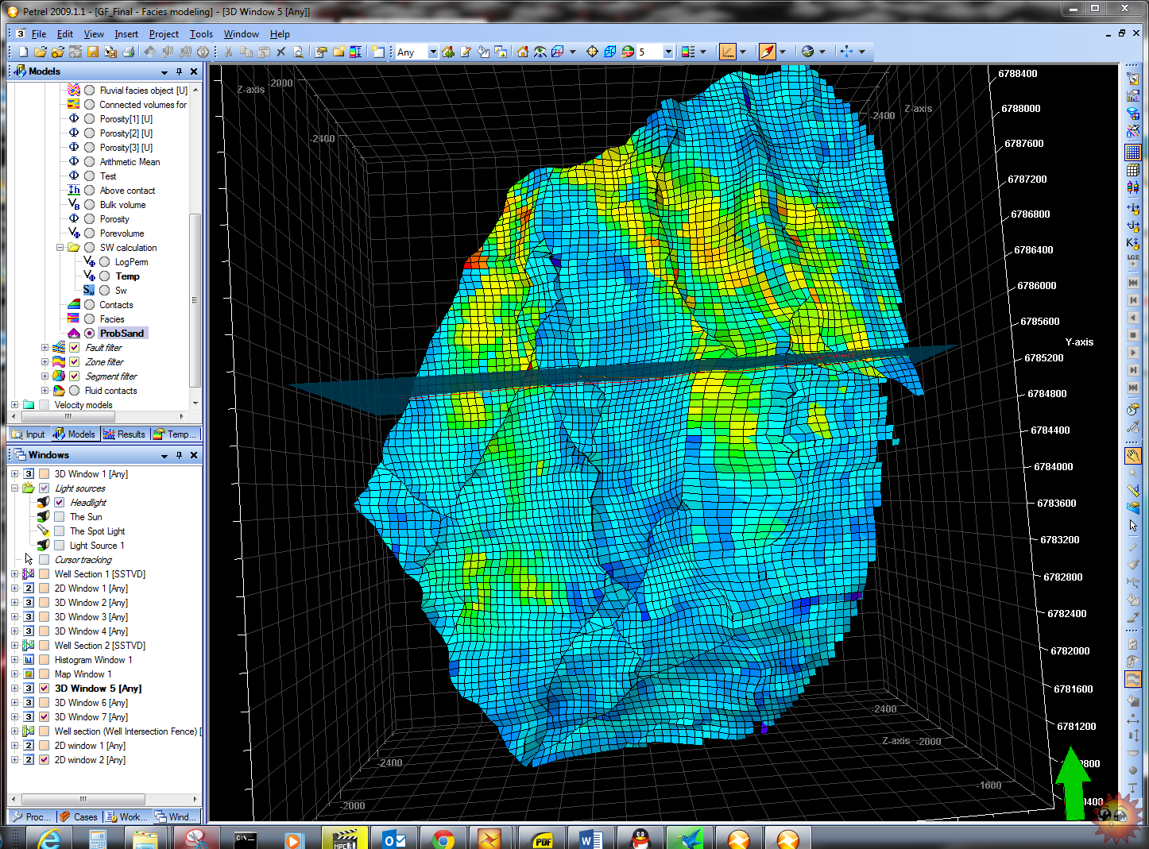
Task: Click the Home view position icon
Action: [522, 52]
